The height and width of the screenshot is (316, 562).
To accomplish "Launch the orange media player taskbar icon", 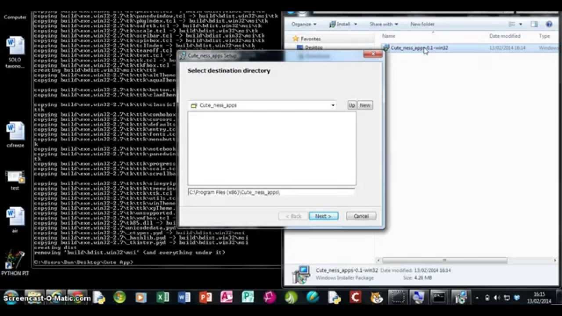I will pyautogui.click(x=140, y=298).
